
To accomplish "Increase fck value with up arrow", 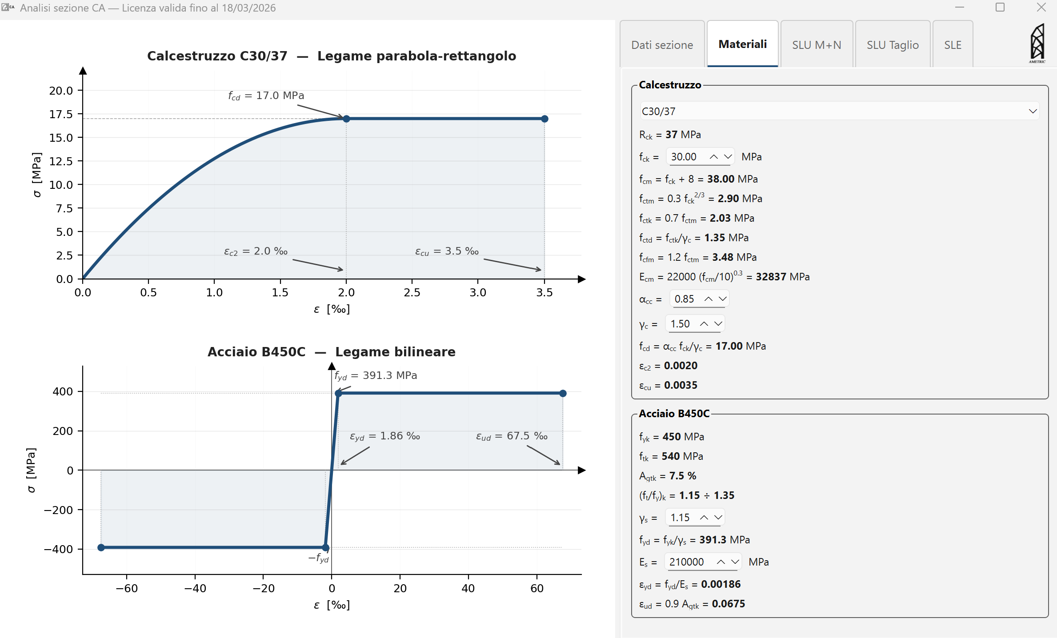I will (x=713, y=157).
